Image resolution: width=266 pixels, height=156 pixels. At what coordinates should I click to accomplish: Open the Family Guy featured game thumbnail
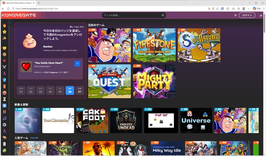(109, 45)
